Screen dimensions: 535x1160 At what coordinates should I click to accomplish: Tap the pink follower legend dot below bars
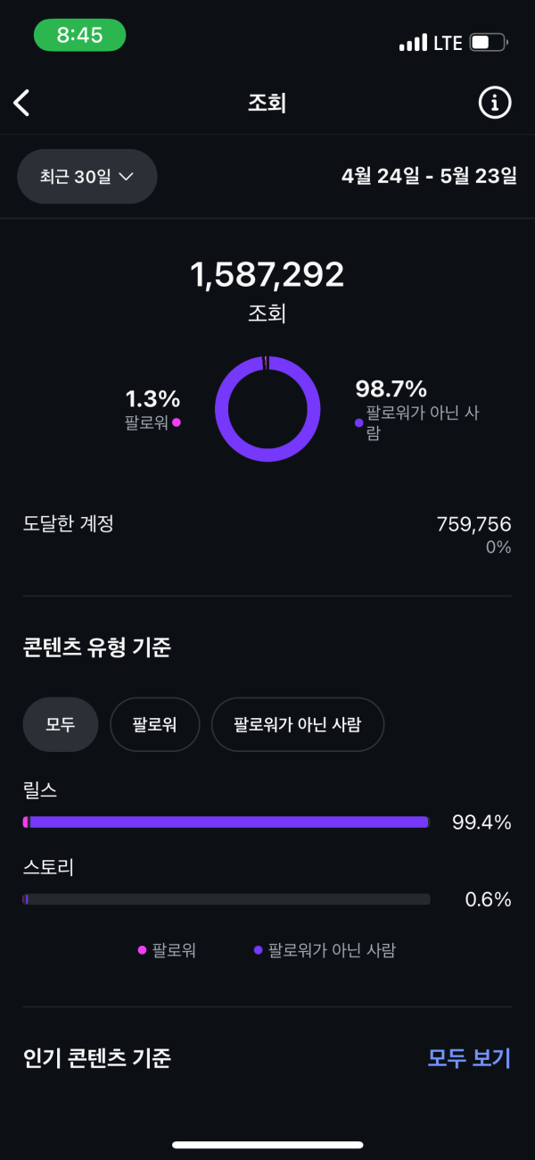point(142,950)
